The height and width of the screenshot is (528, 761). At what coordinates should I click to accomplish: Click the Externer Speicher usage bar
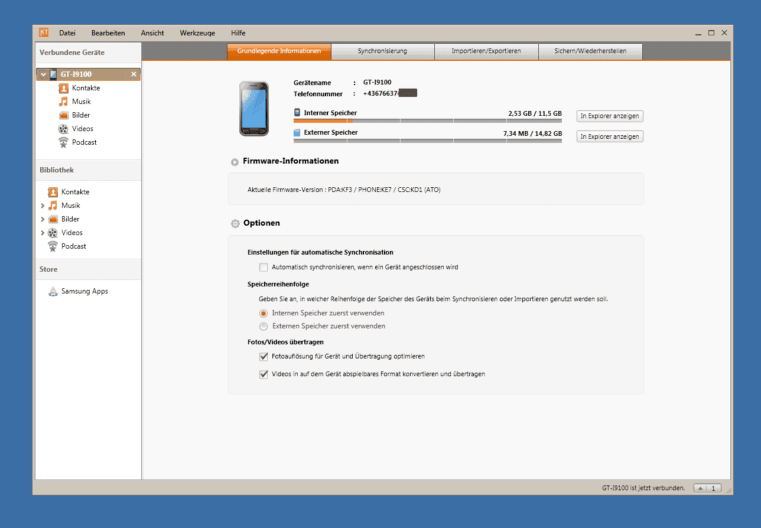tap(428, 141)
